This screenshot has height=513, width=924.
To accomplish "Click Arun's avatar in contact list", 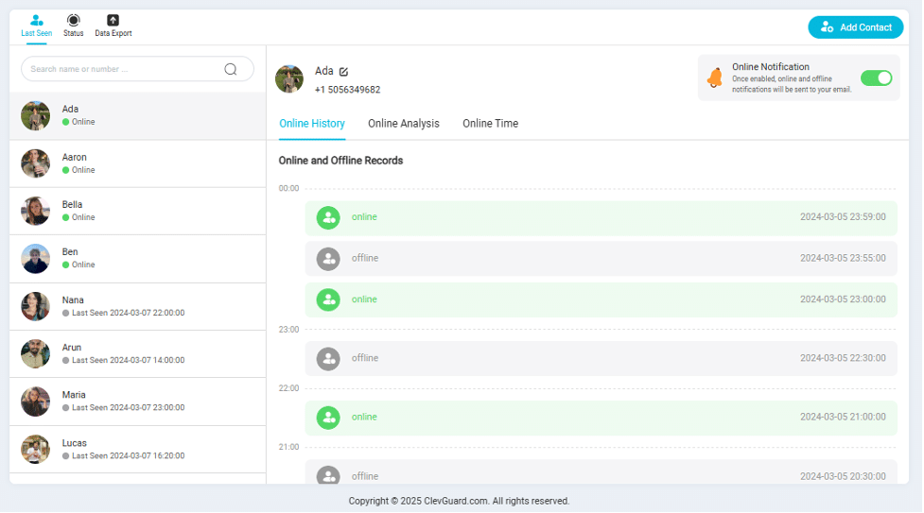I will point(35,353).
